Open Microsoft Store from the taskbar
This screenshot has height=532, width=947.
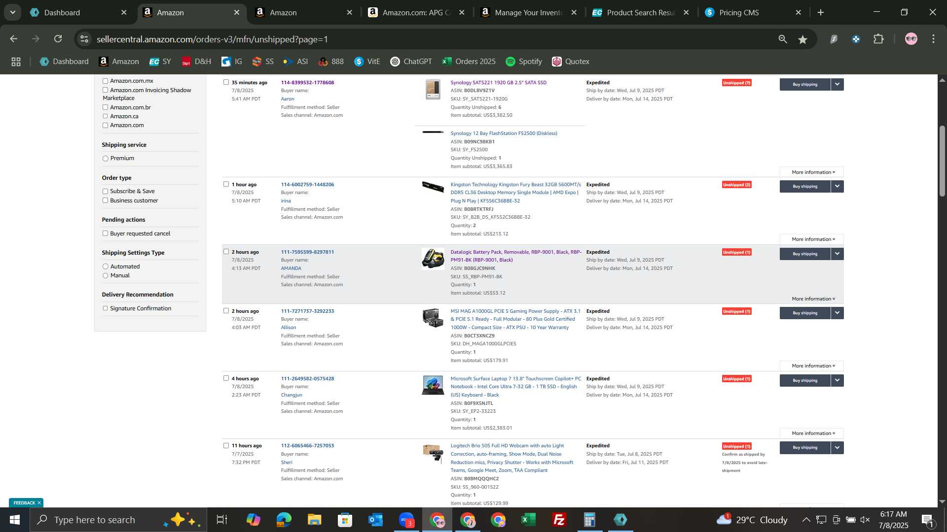(x=345, y=520)
